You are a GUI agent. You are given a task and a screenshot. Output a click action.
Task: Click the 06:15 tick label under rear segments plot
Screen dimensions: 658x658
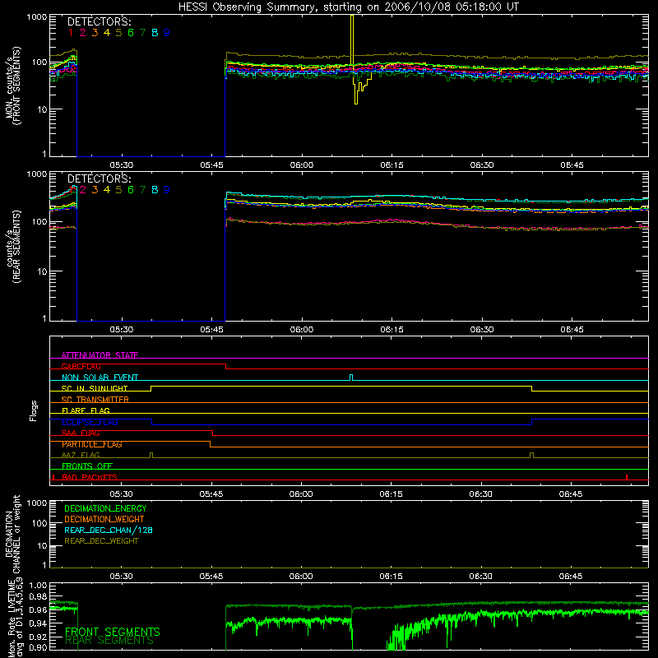point(392,330)
